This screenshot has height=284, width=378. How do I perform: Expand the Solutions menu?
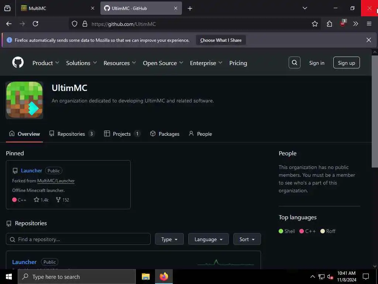tap(82, 63)
